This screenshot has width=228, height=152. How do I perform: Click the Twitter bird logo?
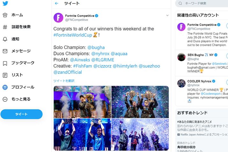tap(5, 4)
